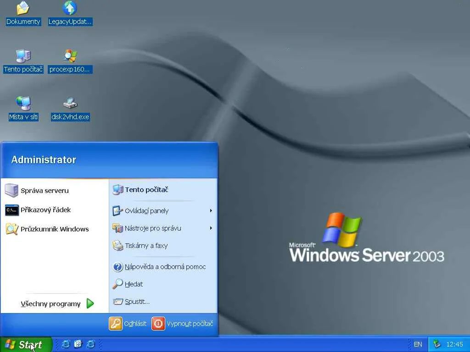Open Tiskárny a faxy
This screenshot has width=470, height=352.
(x=163, y=246)
